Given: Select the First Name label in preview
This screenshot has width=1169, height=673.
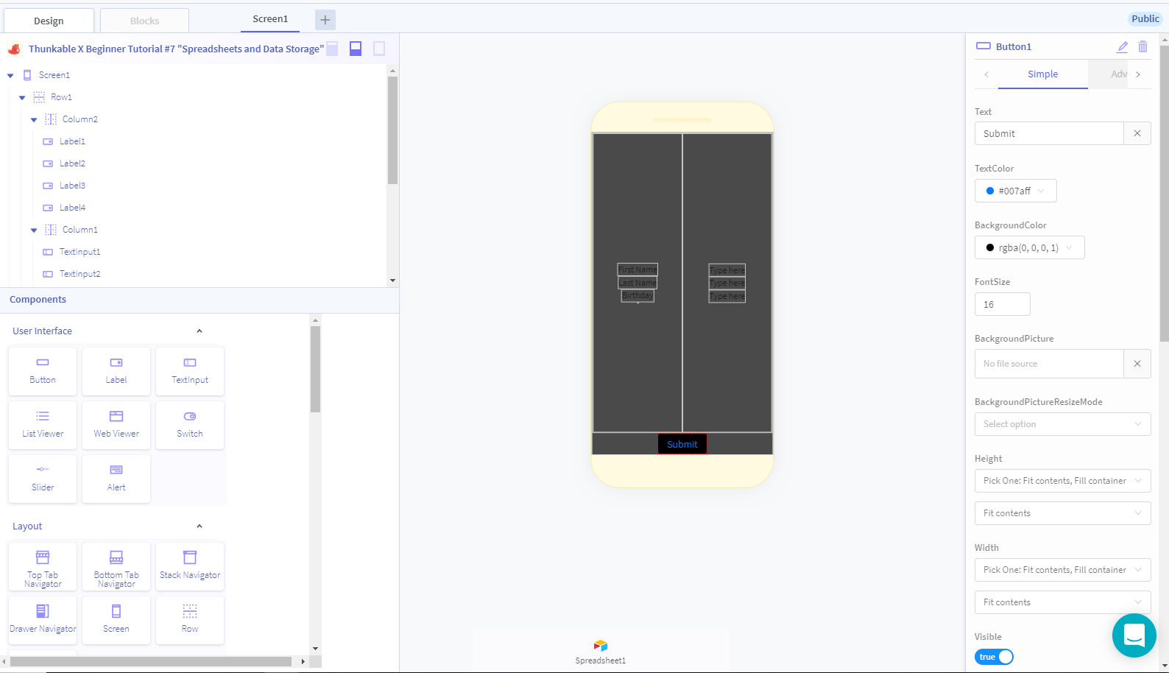Looking at the screenshot, I should click(x=638, y=269).
